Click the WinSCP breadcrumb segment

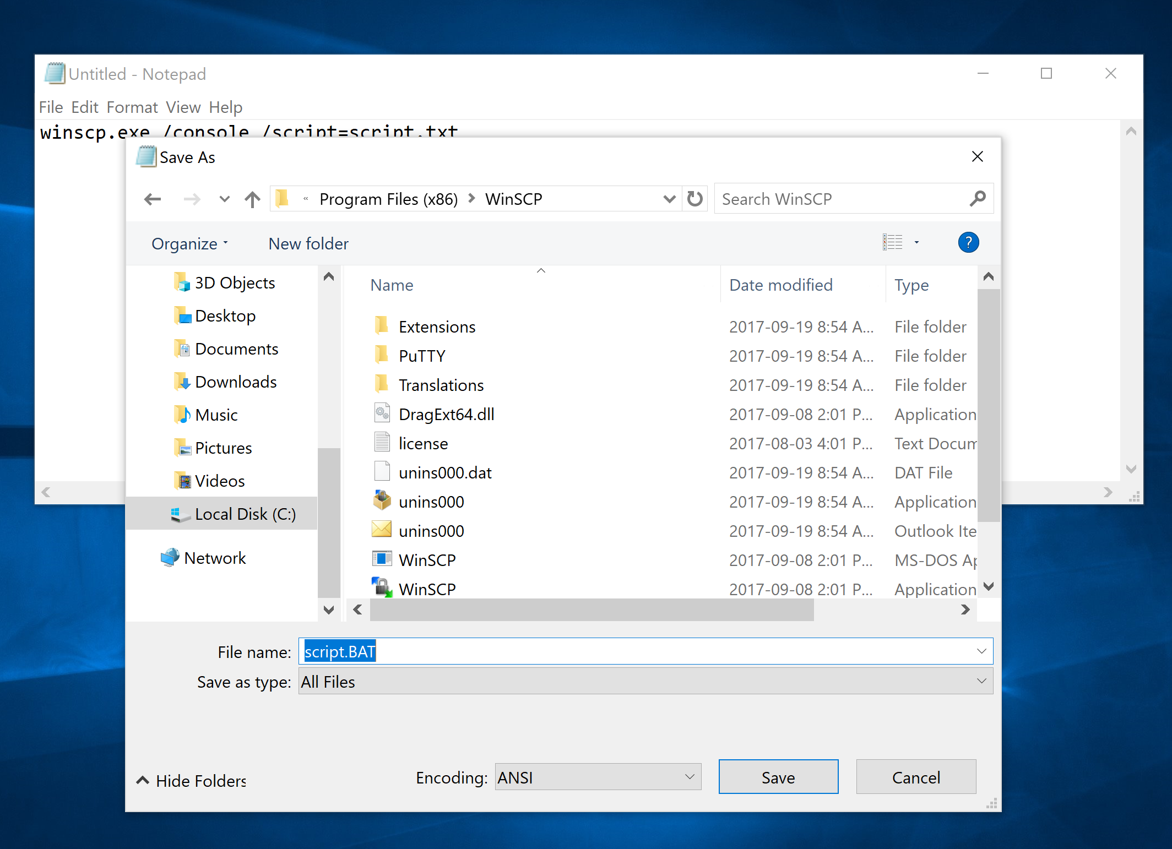(x=514, y=199)
